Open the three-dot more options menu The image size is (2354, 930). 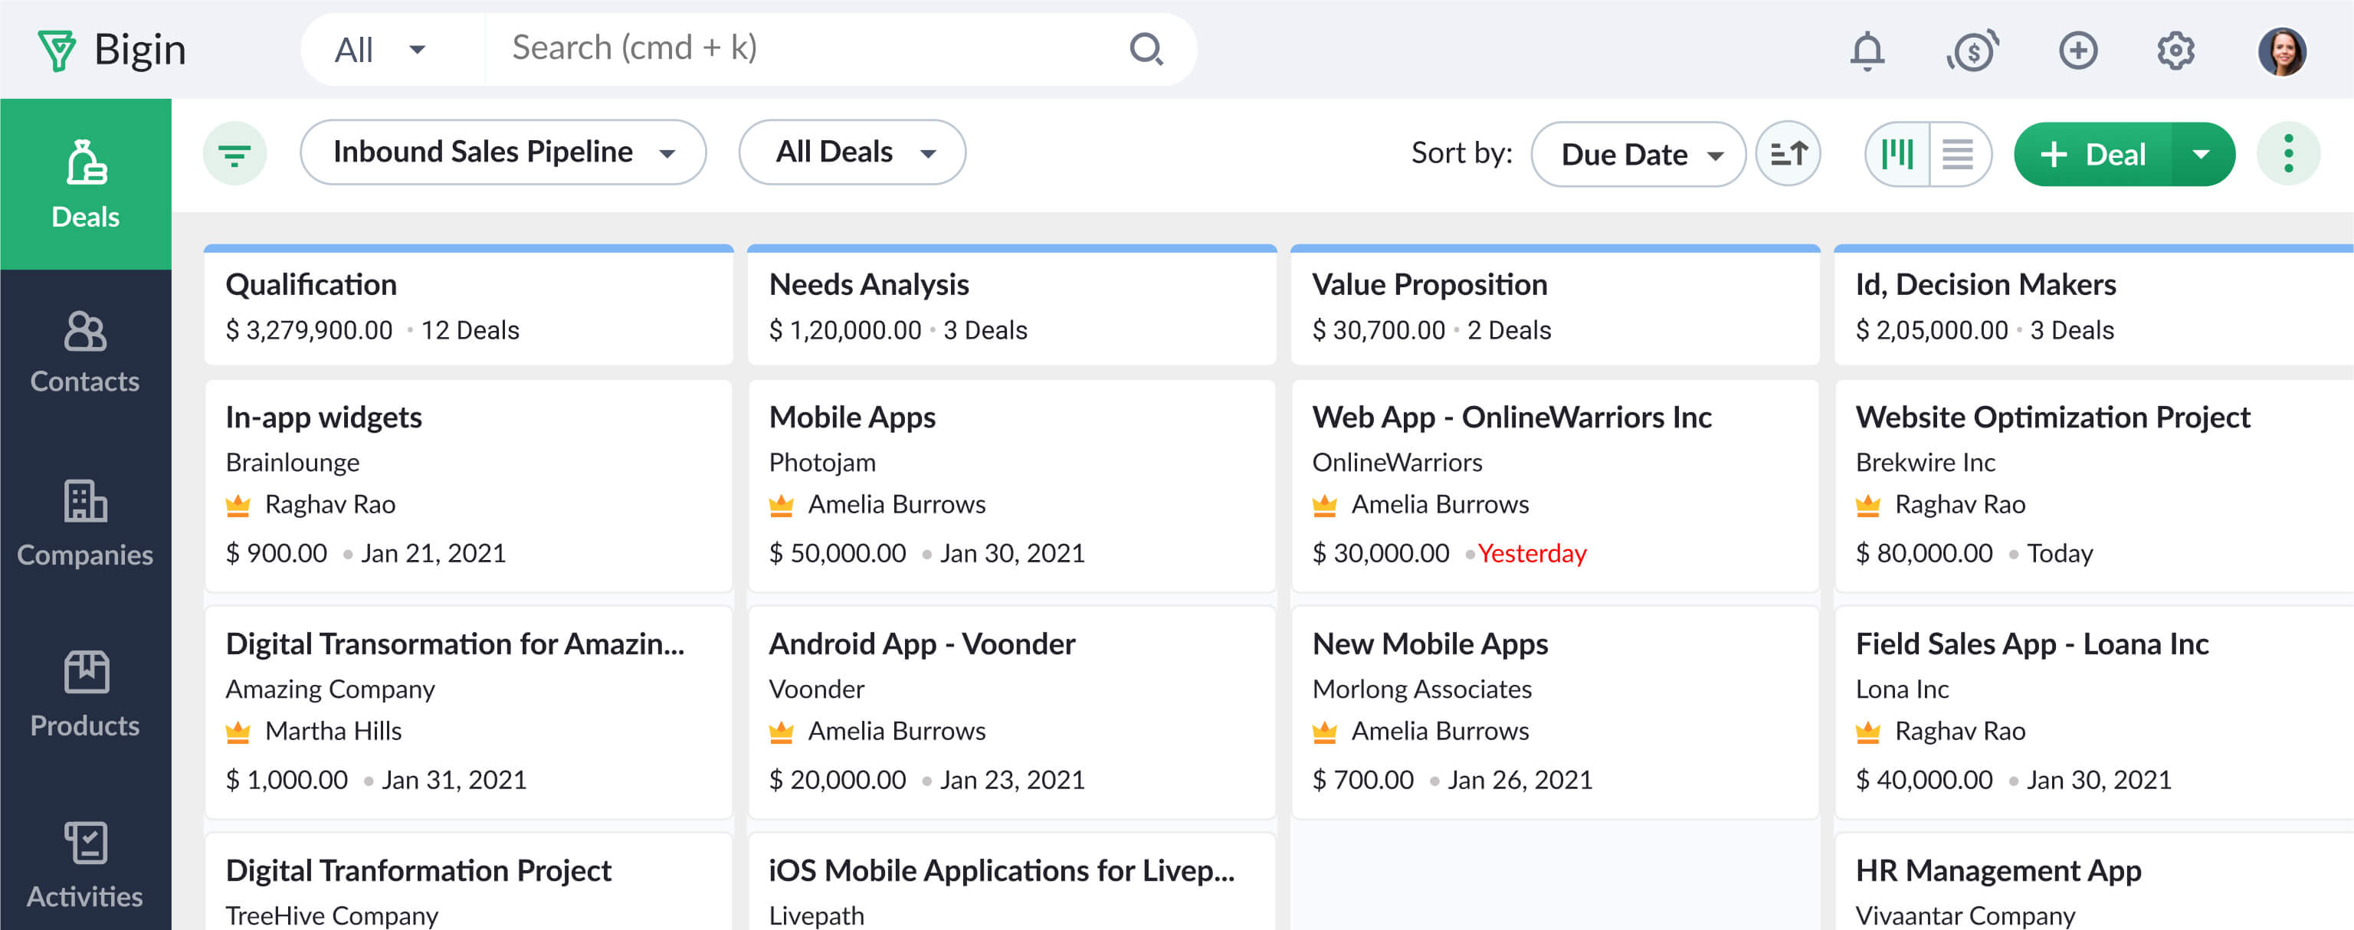(2288, 153)
